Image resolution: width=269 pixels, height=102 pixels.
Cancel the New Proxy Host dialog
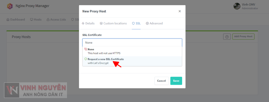click(162, 81)
